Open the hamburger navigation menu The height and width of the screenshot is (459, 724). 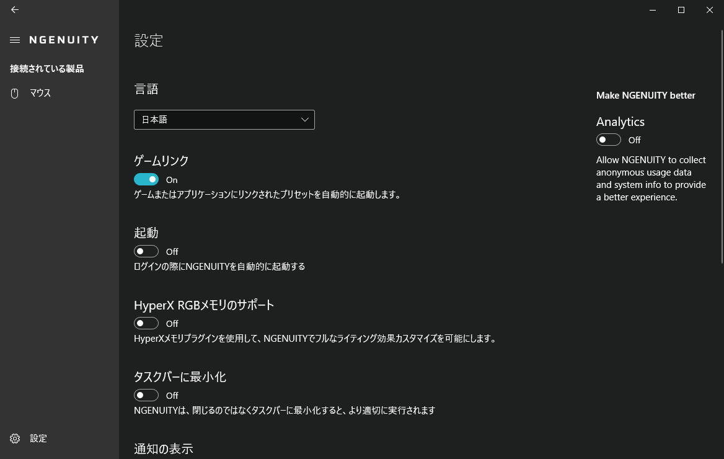click(15, 40)
